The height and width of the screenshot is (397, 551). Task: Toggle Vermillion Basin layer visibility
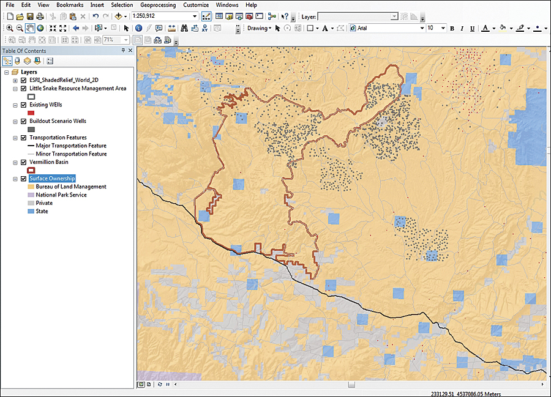tap(24, 162)
